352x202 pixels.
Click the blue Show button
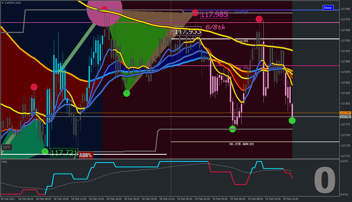[x=328, y=8]
